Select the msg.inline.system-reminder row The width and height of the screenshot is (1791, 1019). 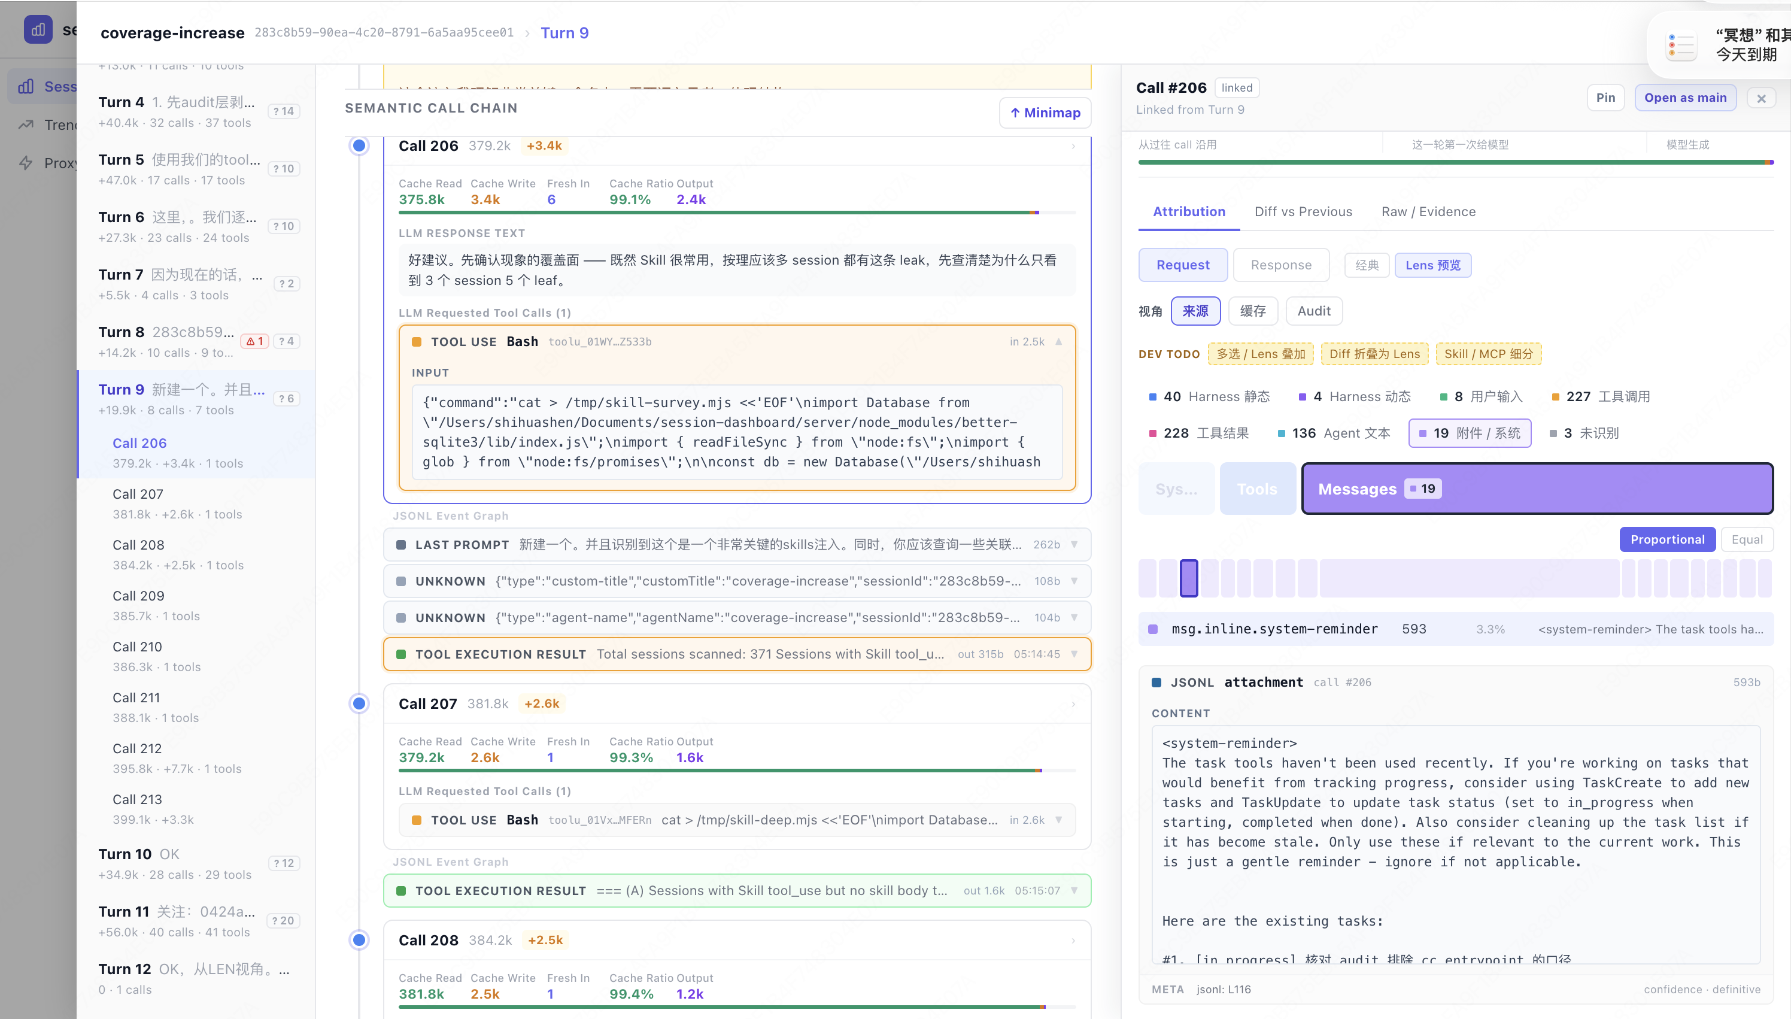pos(1455,629)
